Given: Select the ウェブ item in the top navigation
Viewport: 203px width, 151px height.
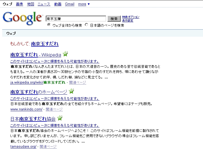Looking at the screenshot, I should coord(7,4).
